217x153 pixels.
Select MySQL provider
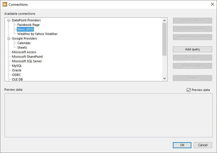click(17, 66)
